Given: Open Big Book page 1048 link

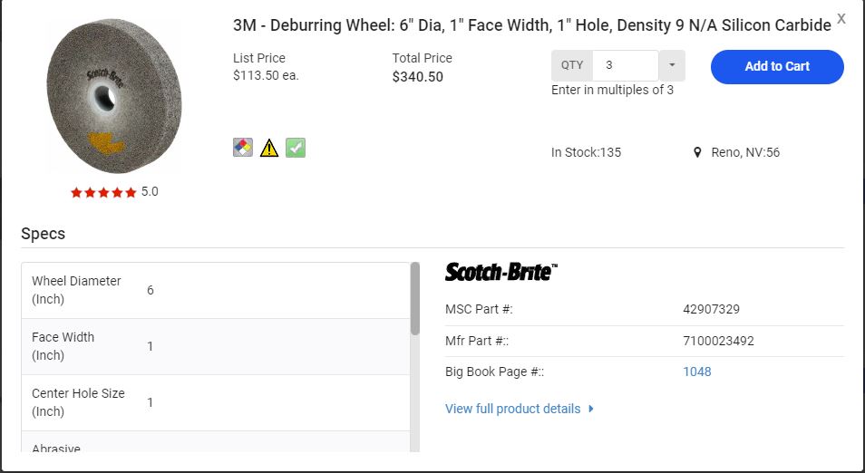Looking at the screenshot, I should point(697,372).
